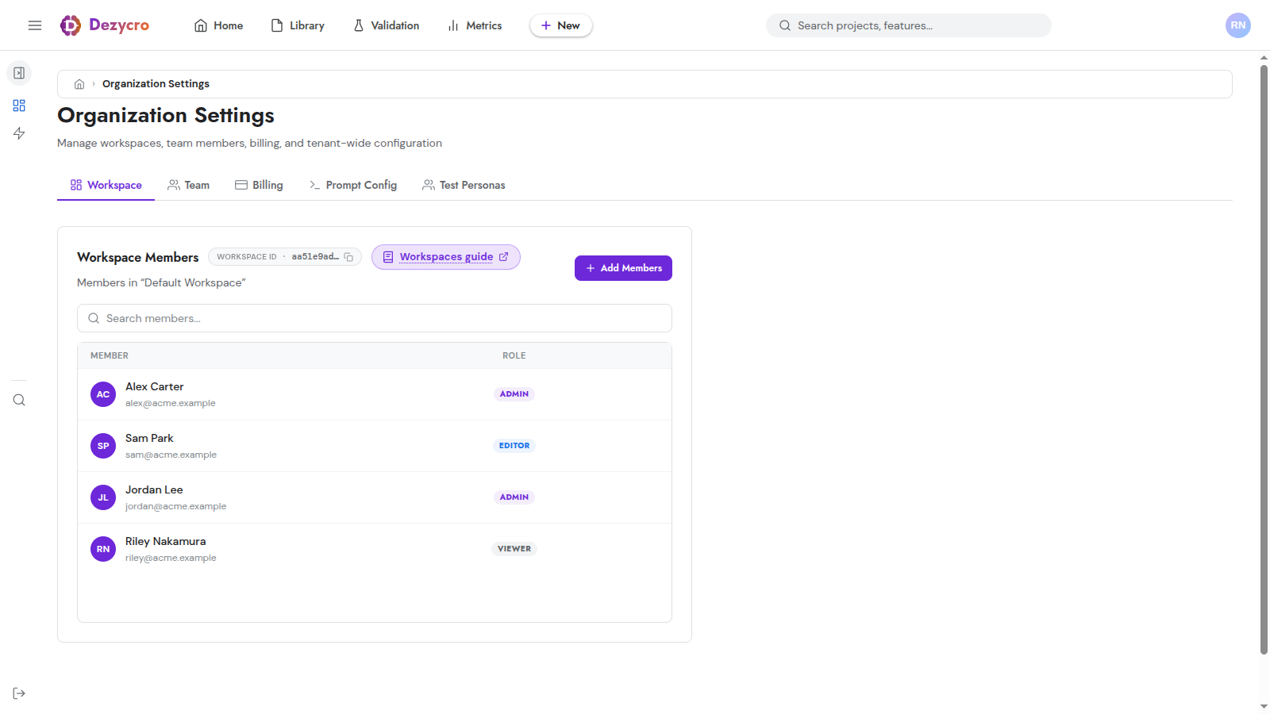Open the Metrics page

point(475,25)
